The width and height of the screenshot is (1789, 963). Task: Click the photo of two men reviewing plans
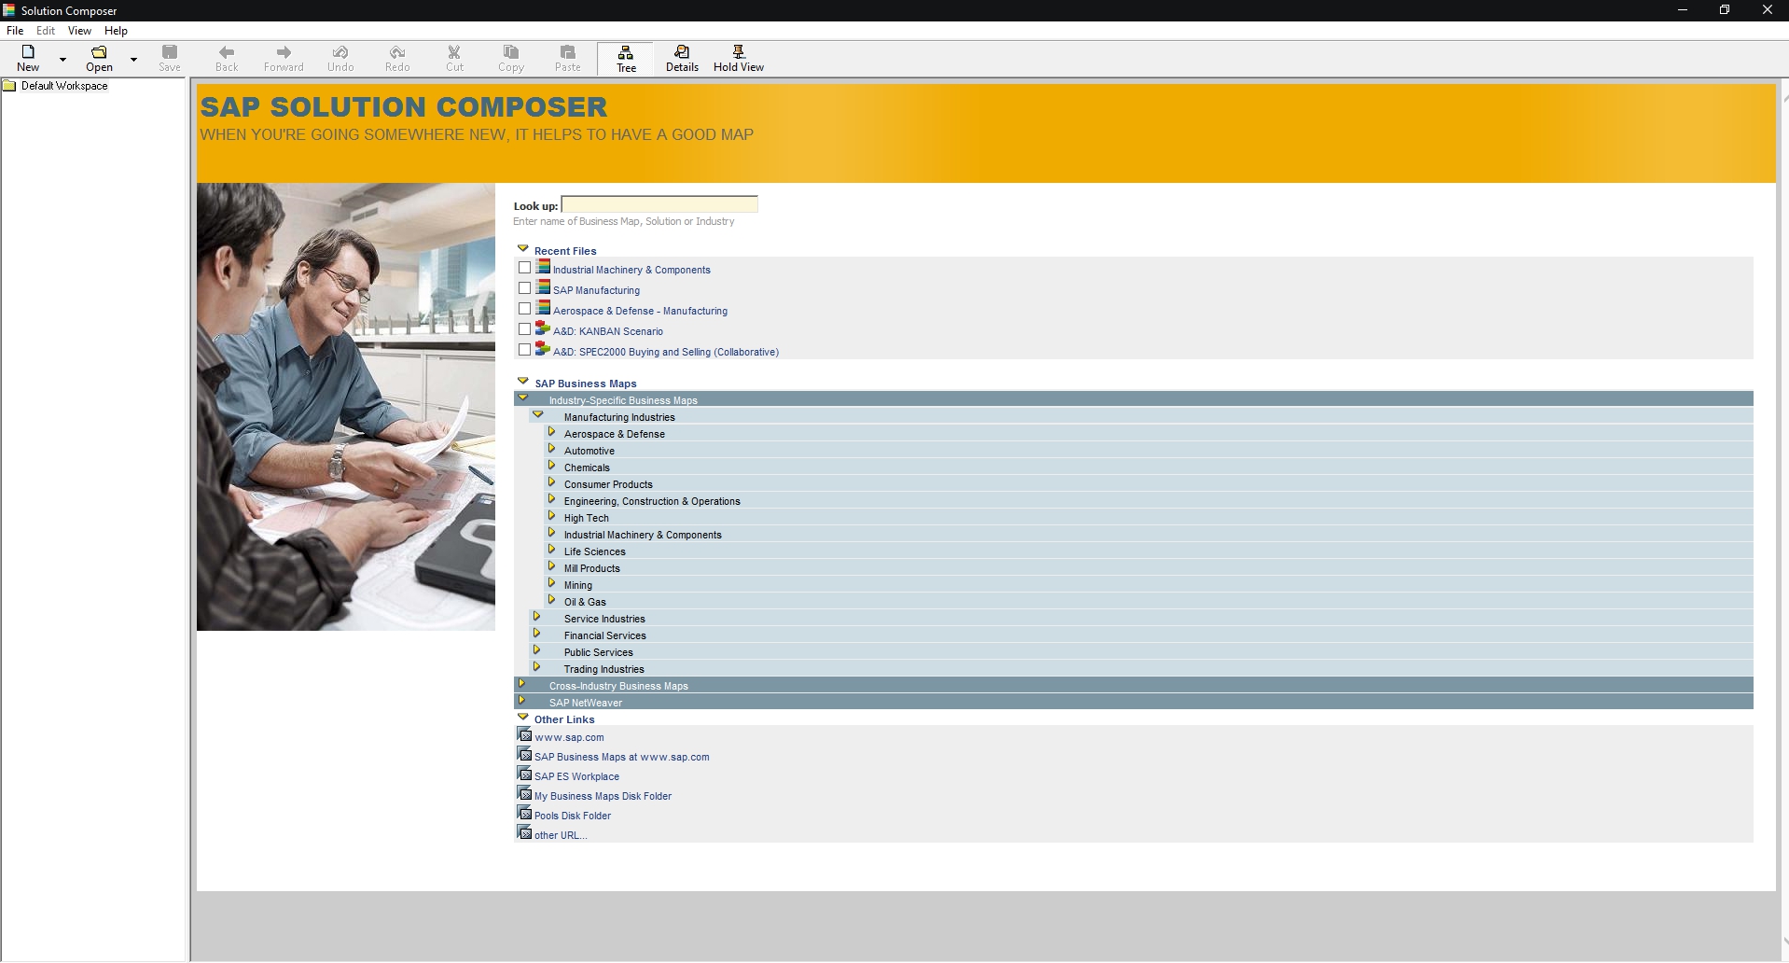[x=346, y=407]
